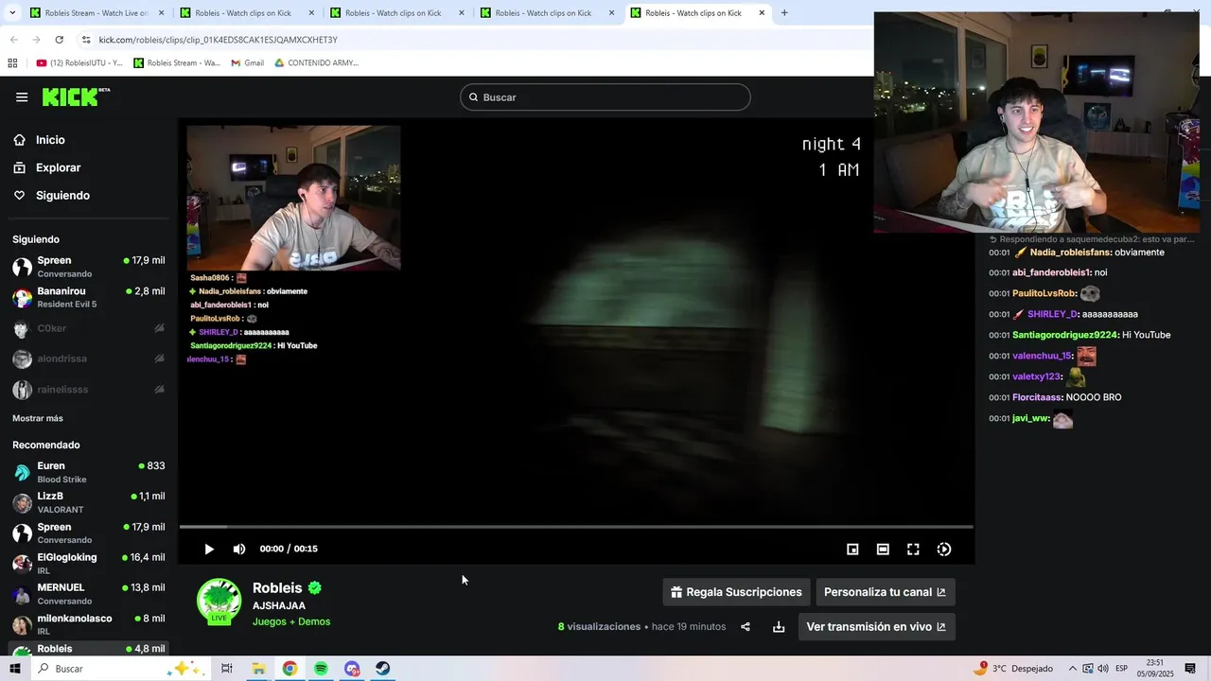The width and height of the screenshot is (1211, 681).
Task: Click the Robleis channel name below the player
Action: (277, 587)
